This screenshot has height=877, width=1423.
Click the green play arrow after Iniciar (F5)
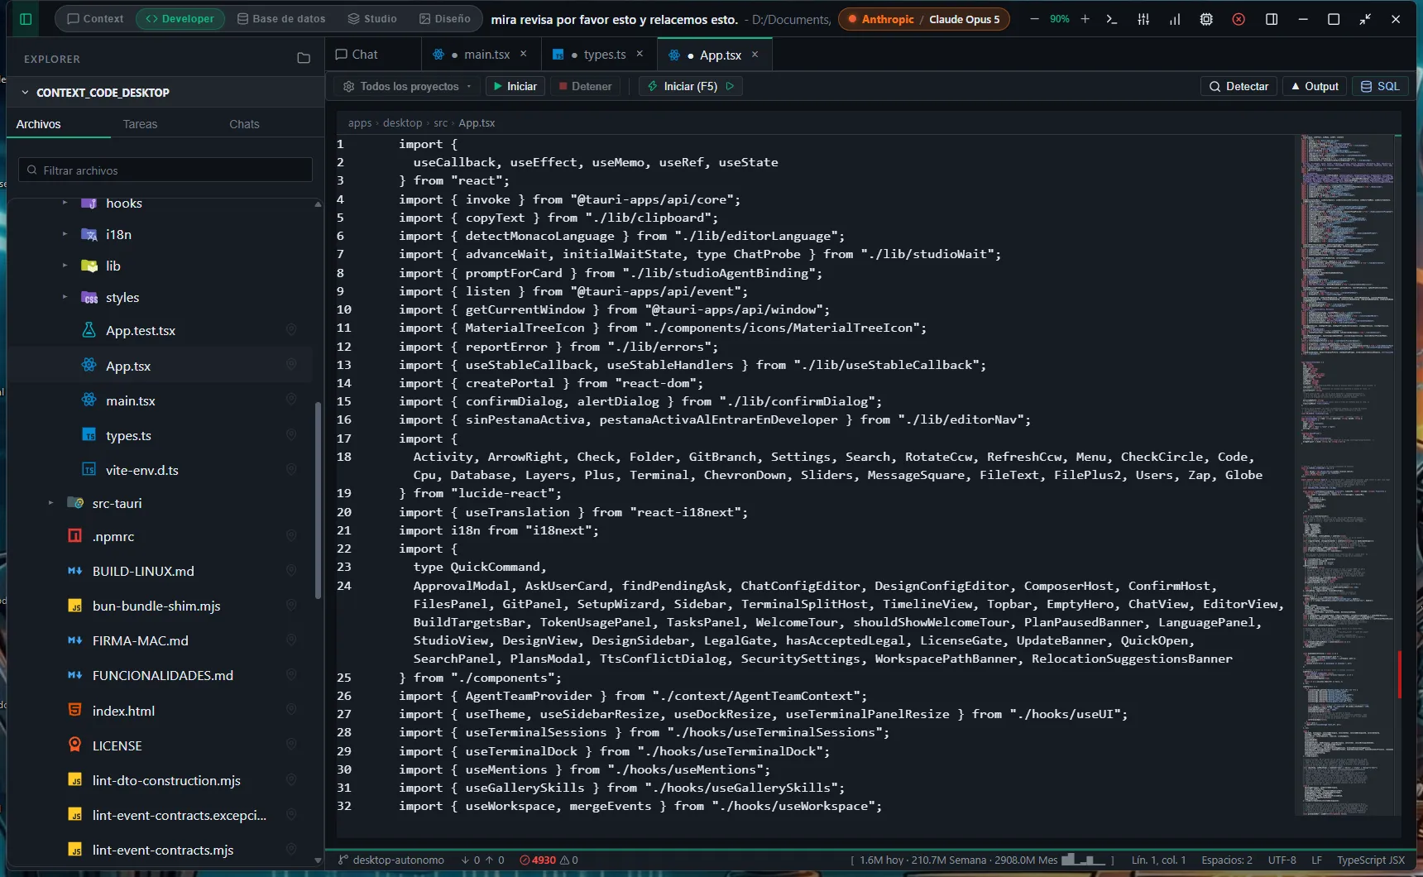pos(730,86)
